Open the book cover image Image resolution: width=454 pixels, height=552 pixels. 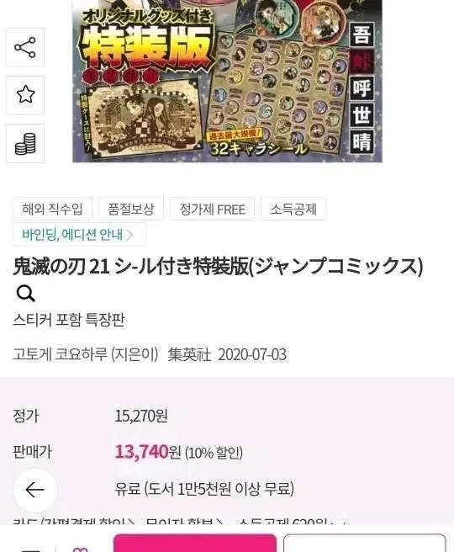[x=227, y=81]
